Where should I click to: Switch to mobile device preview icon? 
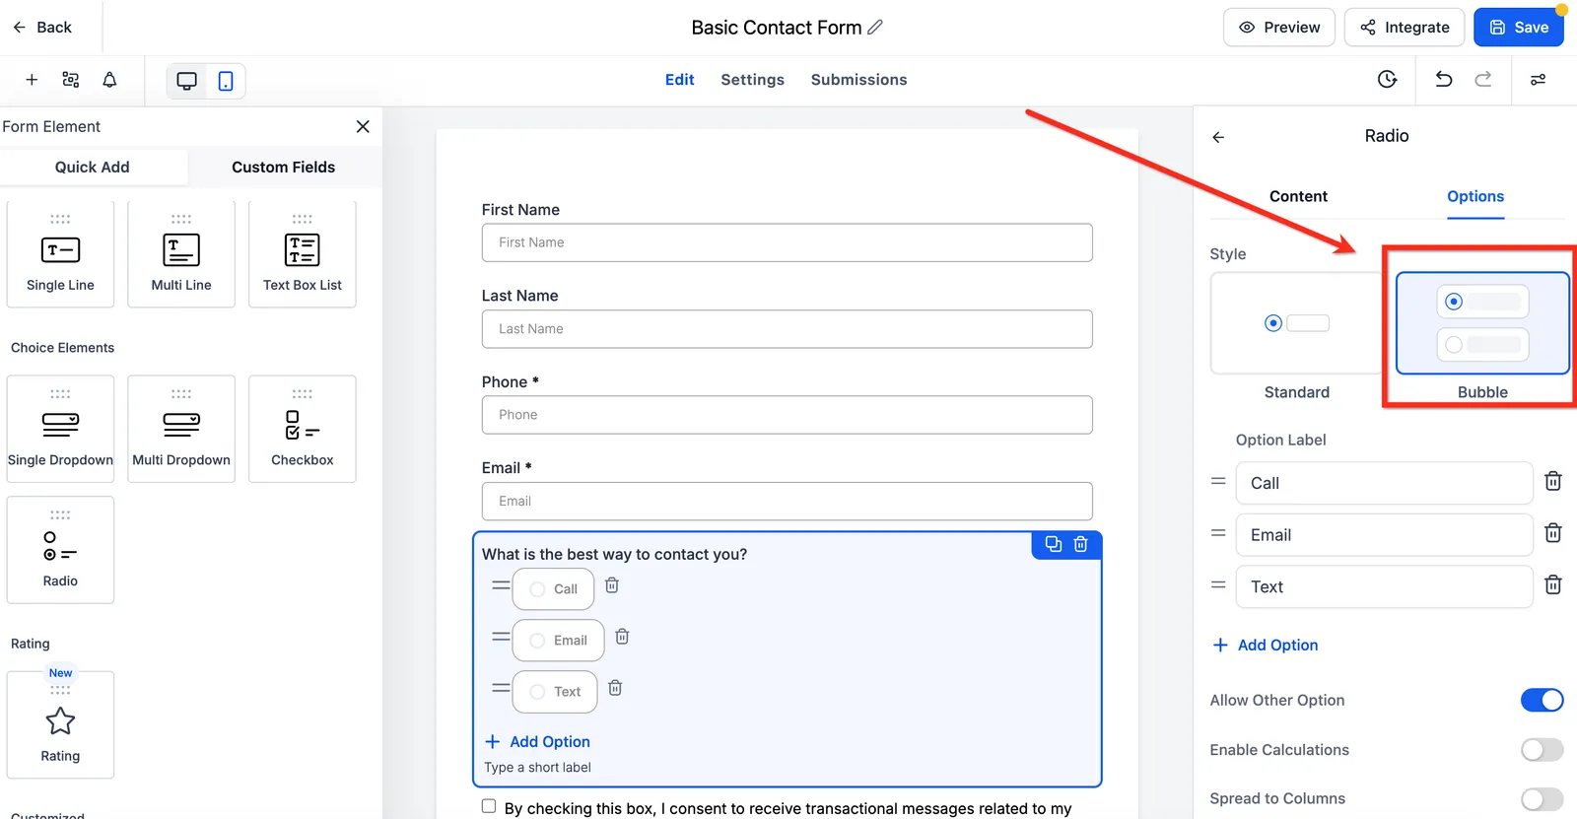click(226, 81)
